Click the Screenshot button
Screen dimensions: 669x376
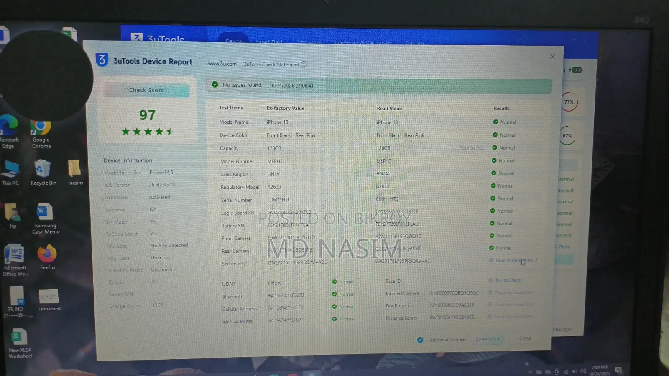click(x=487, y=339)
